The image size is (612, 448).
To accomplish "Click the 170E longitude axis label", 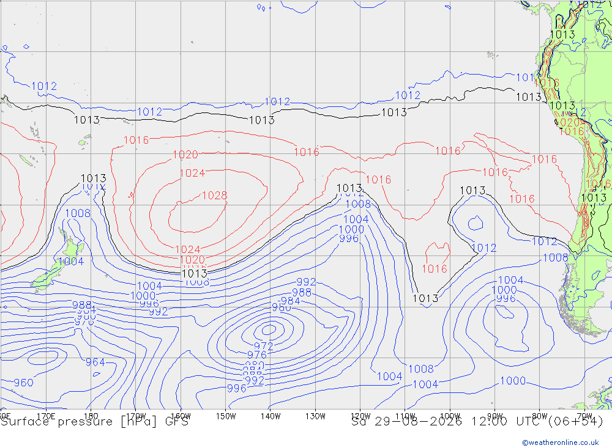I will pos(46,416).
